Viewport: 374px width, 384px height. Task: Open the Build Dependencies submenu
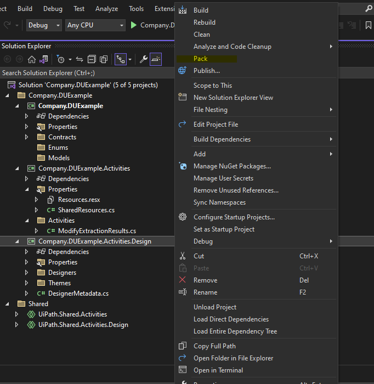coord(256,139)
